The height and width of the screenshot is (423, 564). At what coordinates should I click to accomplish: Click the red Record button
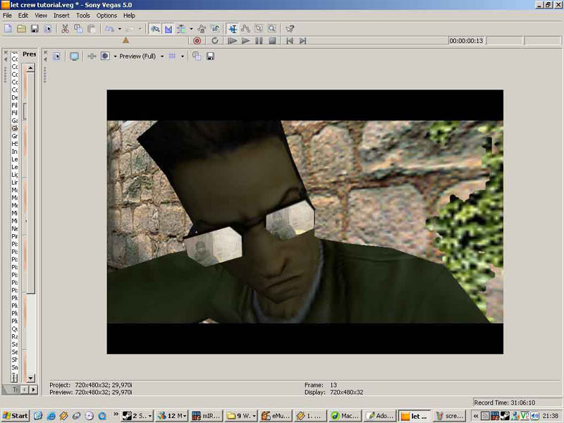pos(197,41)
